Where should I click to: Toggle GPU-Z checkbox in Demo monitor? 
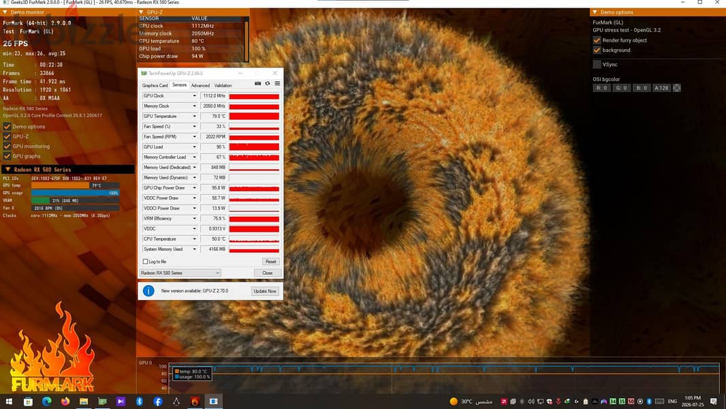[x=7, y=136]
